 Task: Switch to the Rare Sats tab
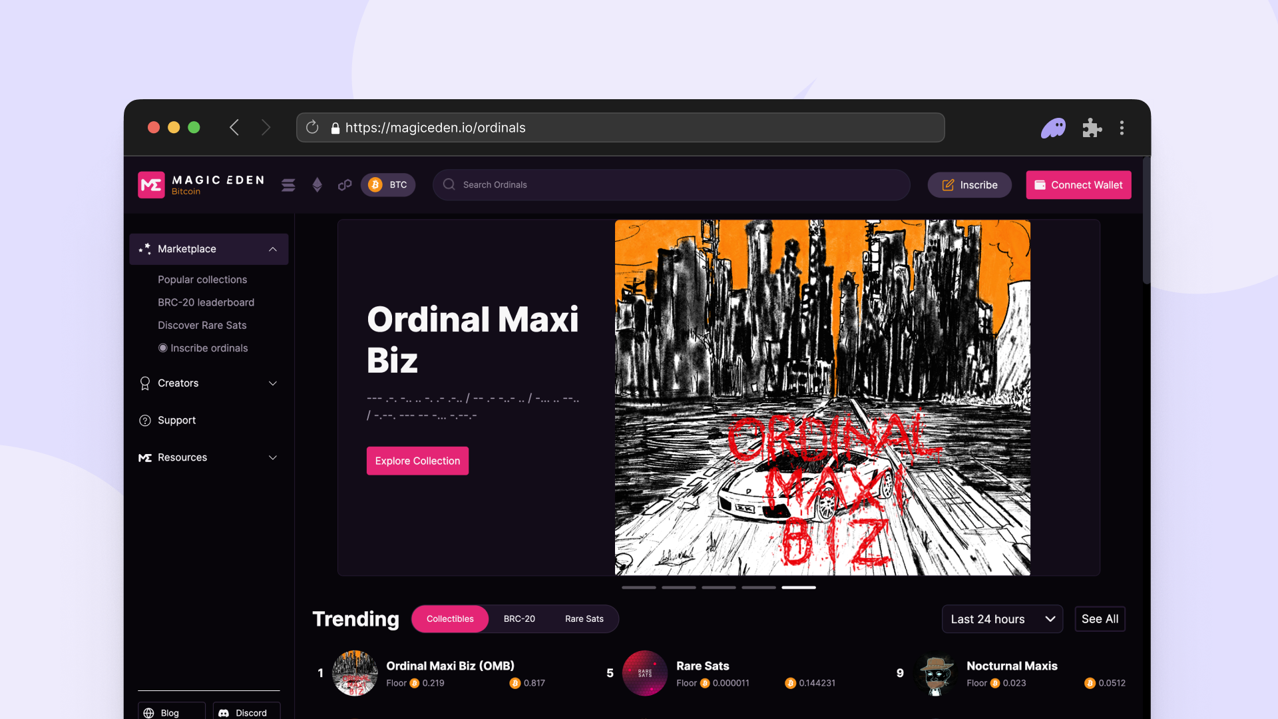pyautogui.click(x=584, y=619)
